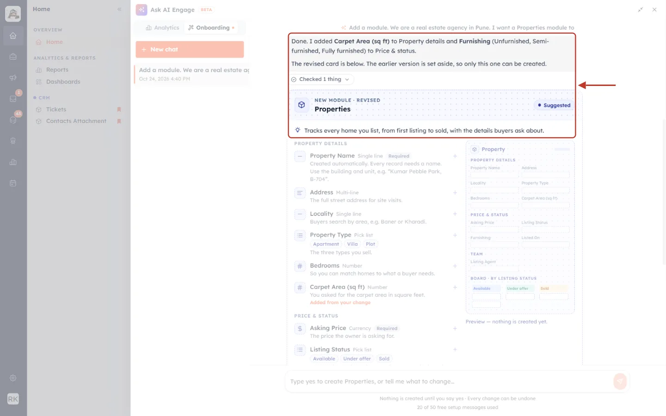Send the message with the send button
This screenshot has height=416, width=666.
[x=620, y=381]
